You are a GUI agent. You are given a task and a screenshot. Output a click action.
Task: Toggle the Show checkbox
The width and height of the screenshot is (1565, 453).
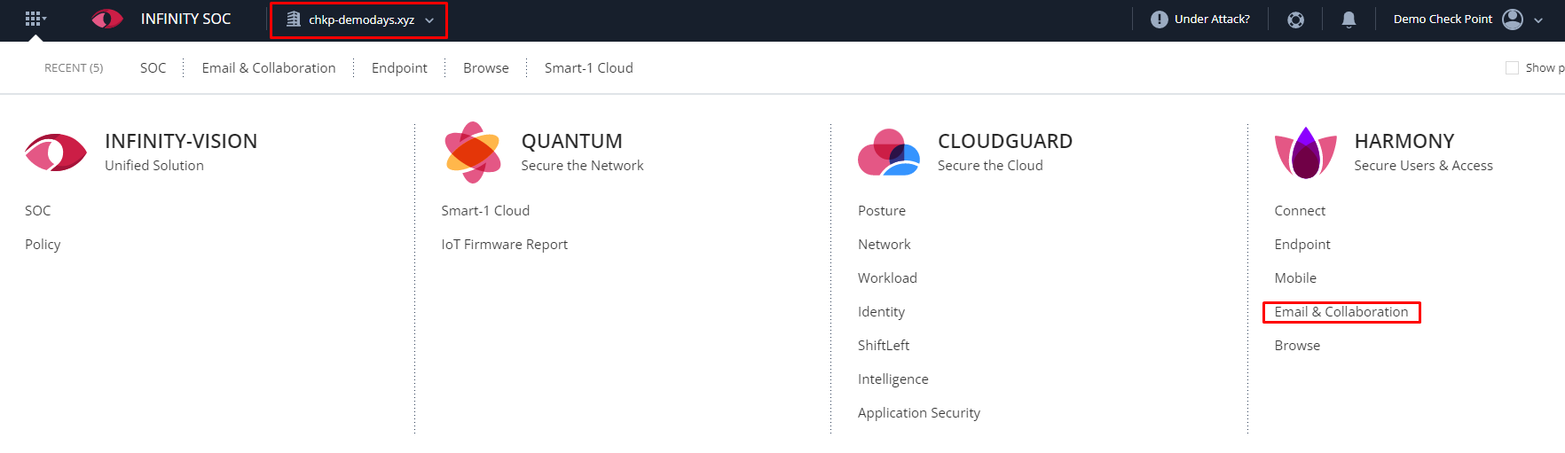click(1512, 67)
